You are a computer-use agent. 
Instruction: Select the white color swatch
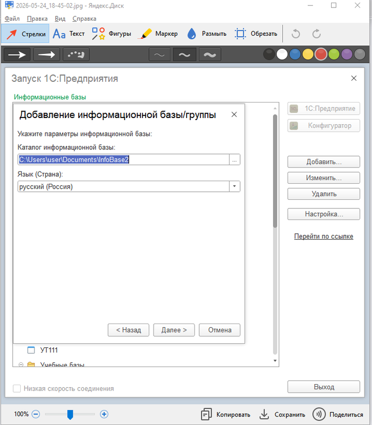pos(282,54)
